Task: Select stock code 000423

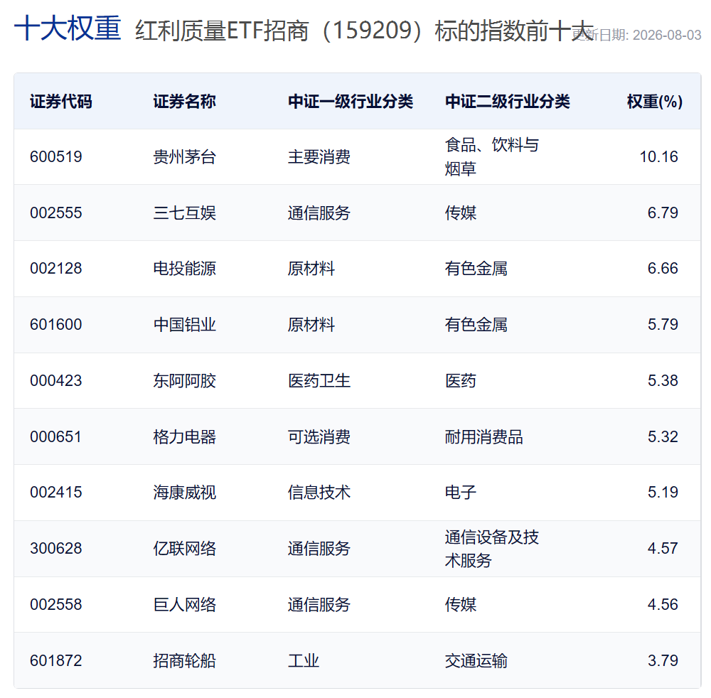Action: pyautogui.click(x=56, y=381)
